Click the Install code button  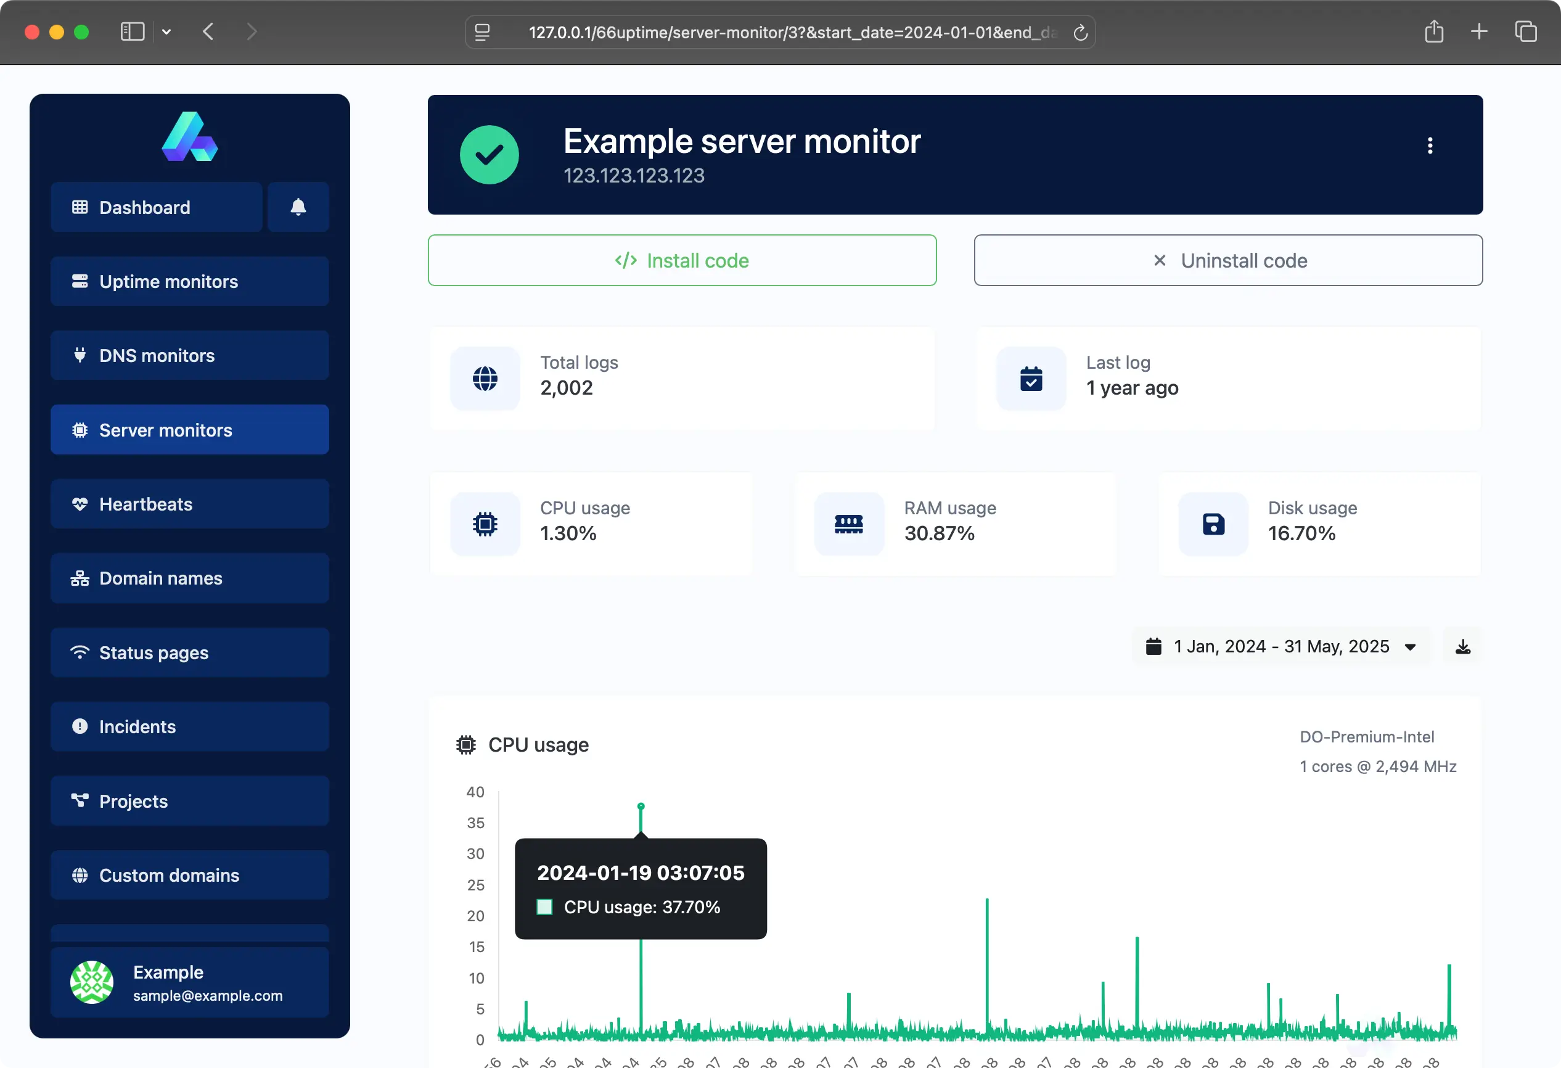point(682,260)
